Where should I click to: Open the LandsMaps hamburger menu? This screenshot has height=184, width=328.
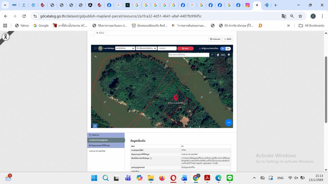coord(95,48)
